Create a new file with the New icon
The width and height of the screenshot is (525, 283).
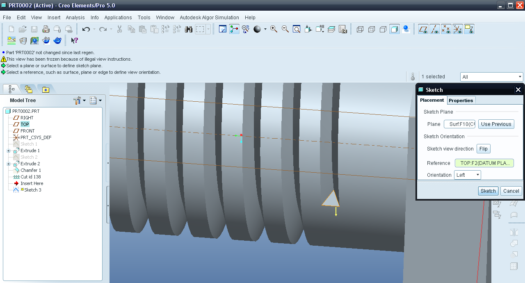point(11,29)
